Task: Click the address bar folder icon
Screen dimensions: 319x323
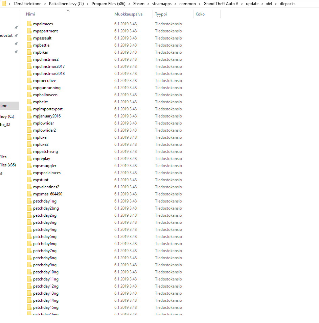Action: [4, 3]
